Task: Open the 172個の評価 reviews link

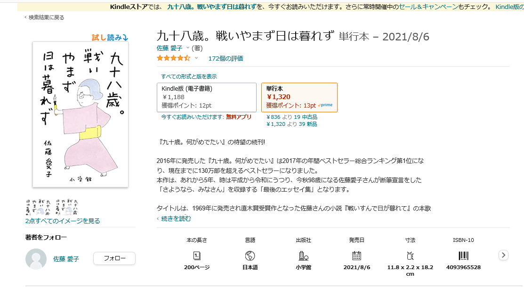Action: click(x=226, y=58)
